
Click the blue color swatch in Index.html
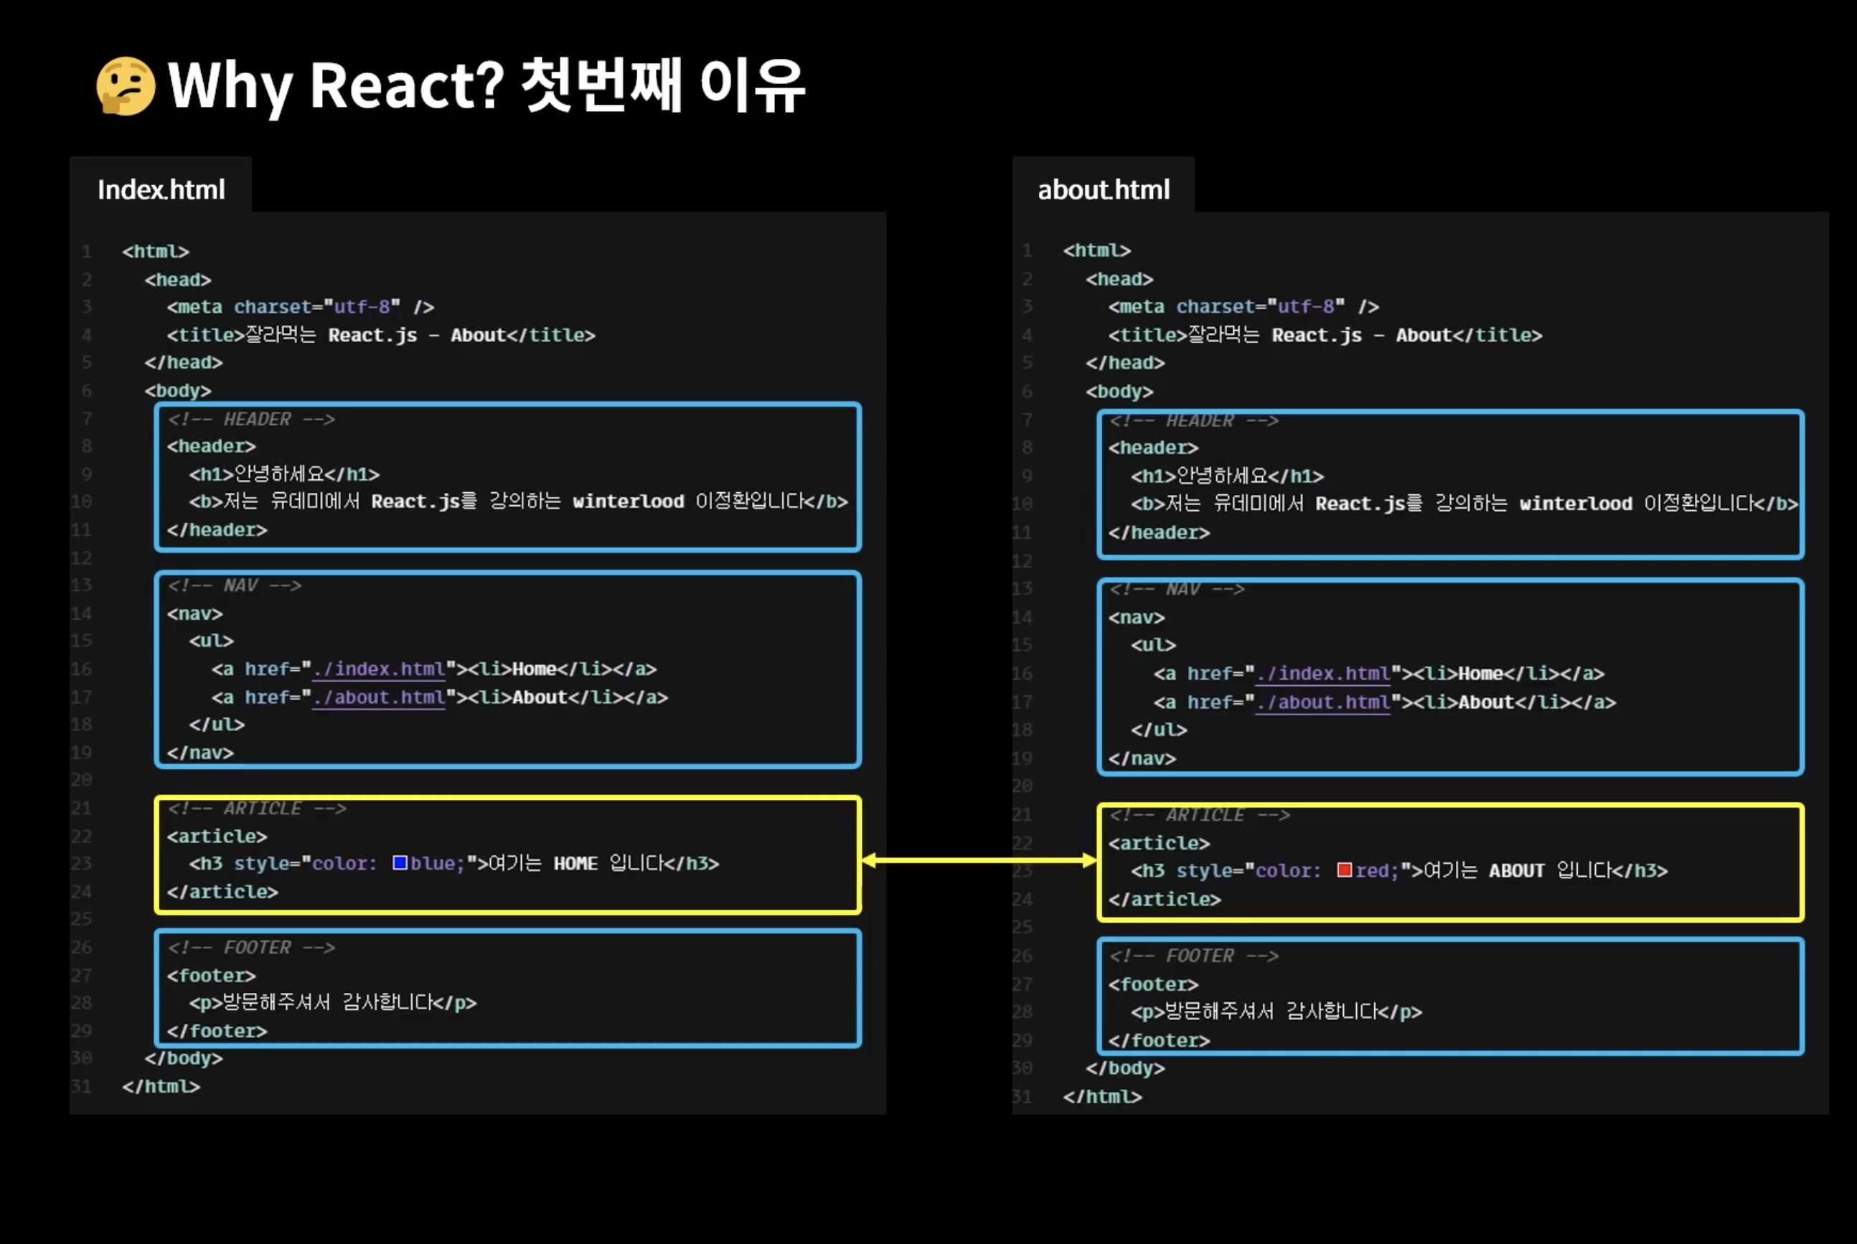(x=400, y=862)
